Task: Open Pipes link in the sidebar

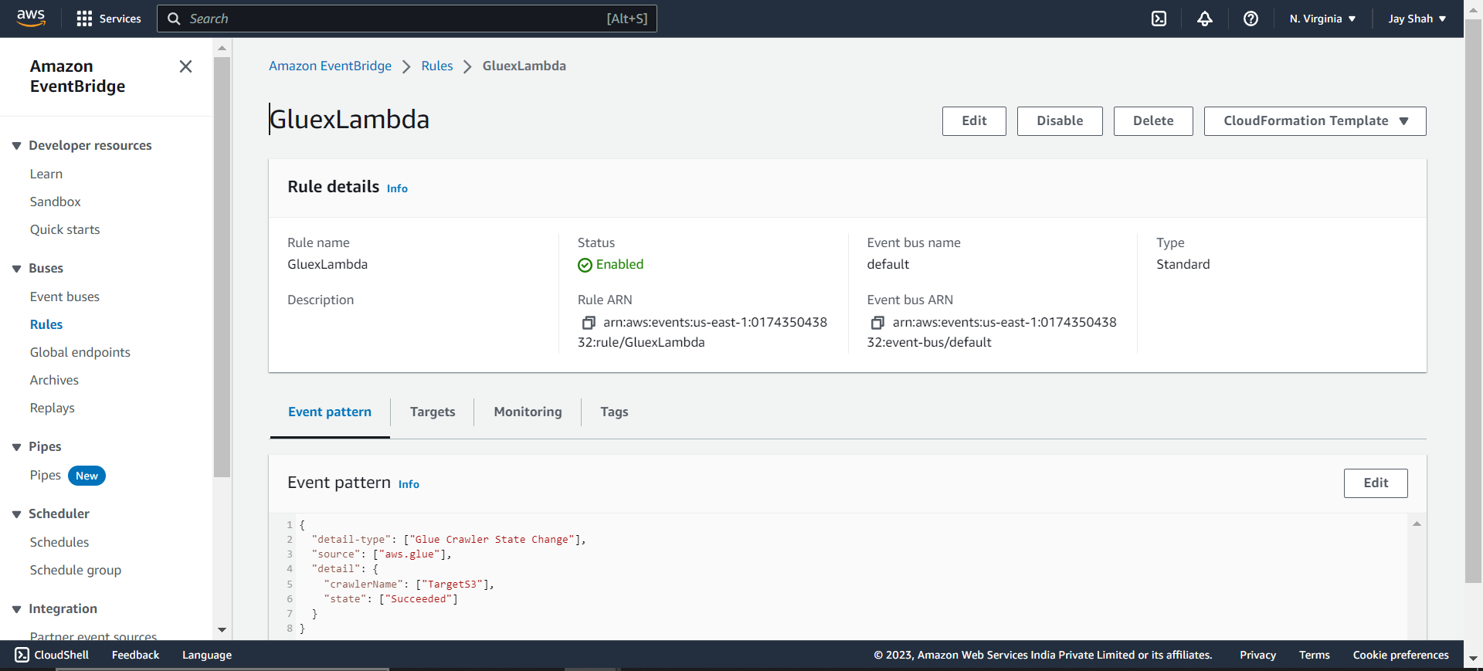Action: [x=46, y=476]
